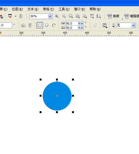Click the Zoom In magnifier icon
The height and width of the screenshot is (154, 139).
point(57,16)
